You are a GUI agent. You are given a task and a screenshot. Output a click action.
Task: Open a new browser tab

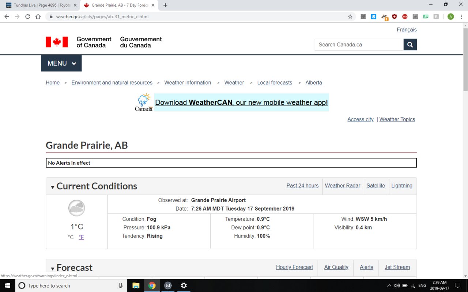[x=165, y=5]
